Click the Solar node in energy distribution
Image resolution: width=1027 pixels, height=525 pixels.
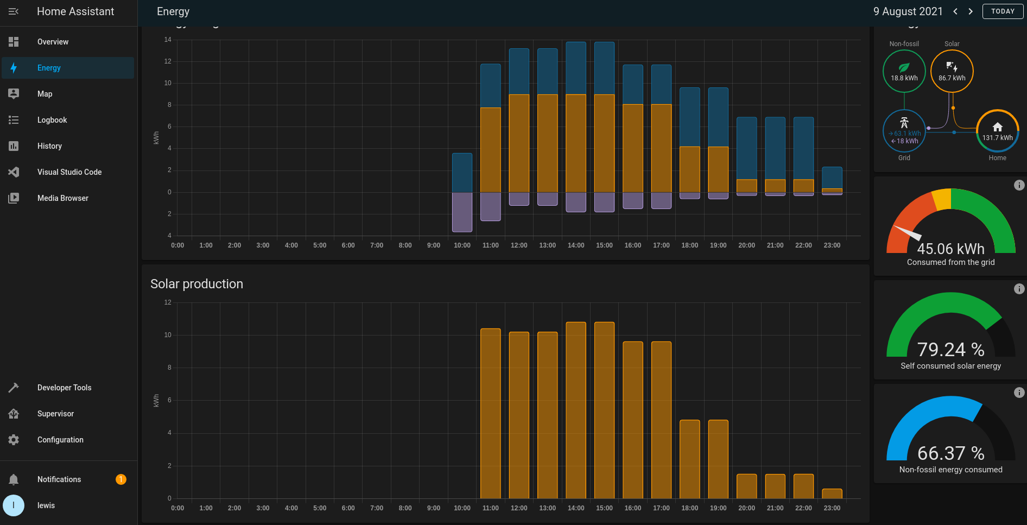click(952, 71)
